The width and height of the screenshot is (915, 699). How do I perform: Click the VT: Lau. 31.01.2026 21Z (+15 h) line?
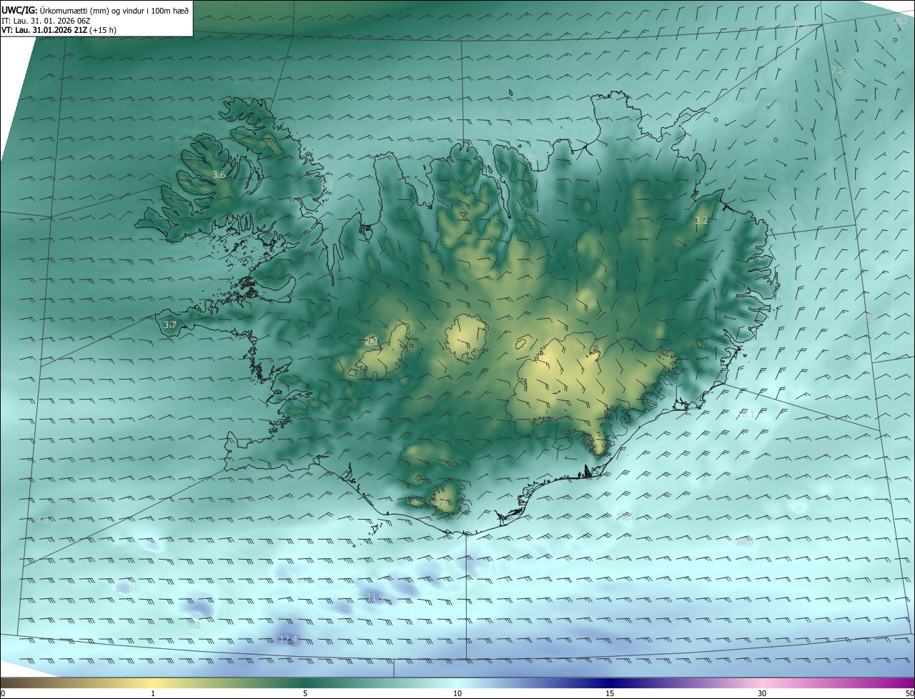[x=59, y=30]
